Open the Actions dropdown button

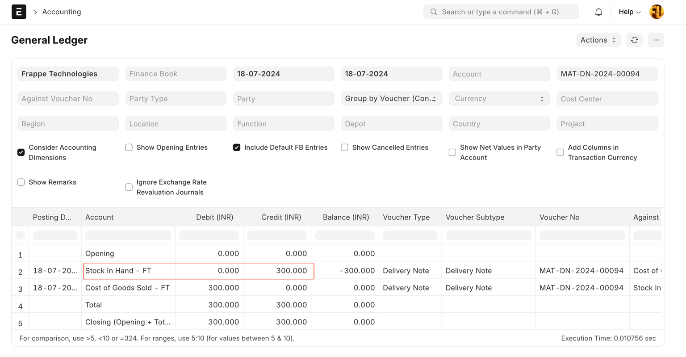tap(598, 40)
